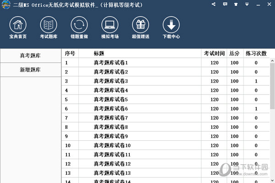The width and height of the screenshot is (275, 183).
Task: Click practice count 1 in 试卷3 row
Action: coord(256,81)
